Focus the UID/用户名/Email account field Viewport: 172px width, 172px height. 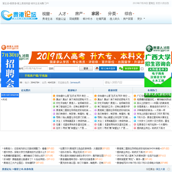[36, 68]
